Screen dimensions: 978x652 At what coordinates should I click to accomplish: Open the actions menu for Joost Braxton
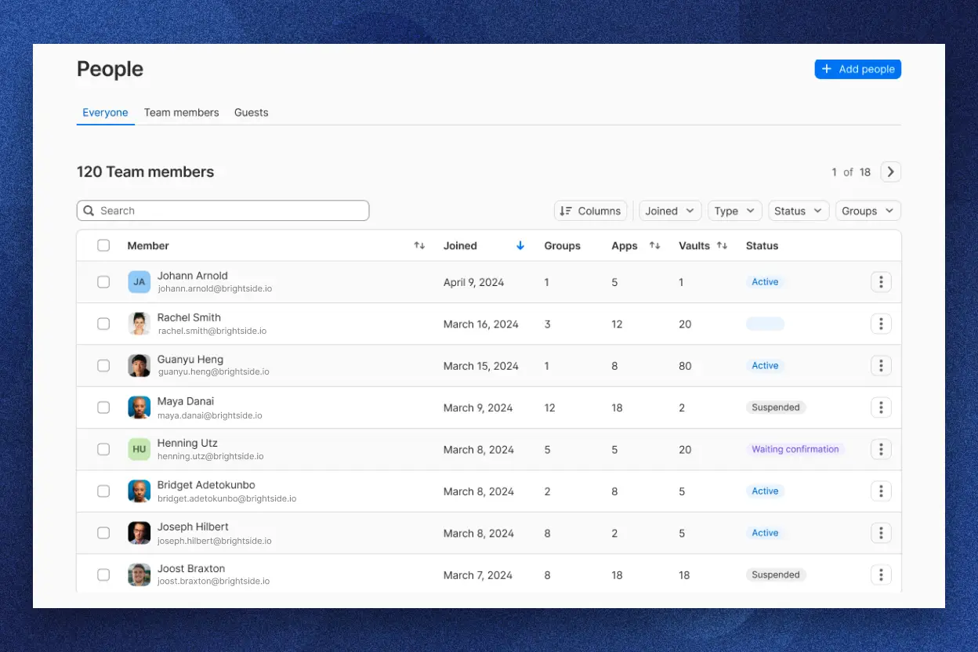point(881,574)
